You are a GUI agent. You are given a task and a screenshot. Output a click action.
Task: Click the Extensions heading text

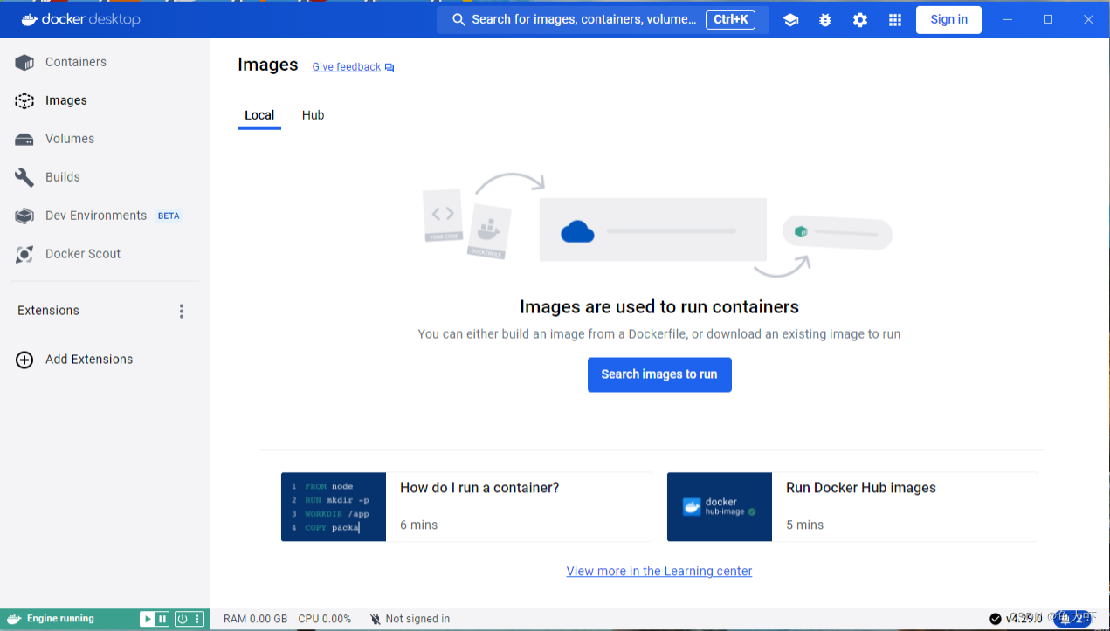(x=48, y=311)
